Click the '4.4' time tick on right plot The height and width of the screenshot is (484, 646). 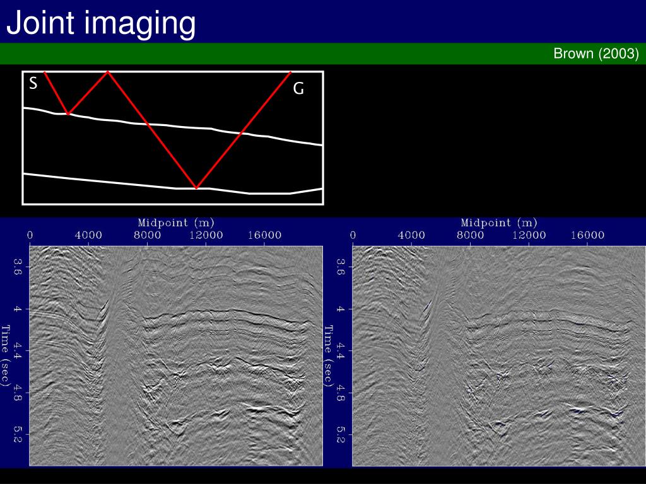tap(341, 350)
